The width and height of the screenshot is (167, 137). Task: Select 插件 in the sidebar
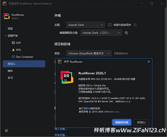point(10,71)
